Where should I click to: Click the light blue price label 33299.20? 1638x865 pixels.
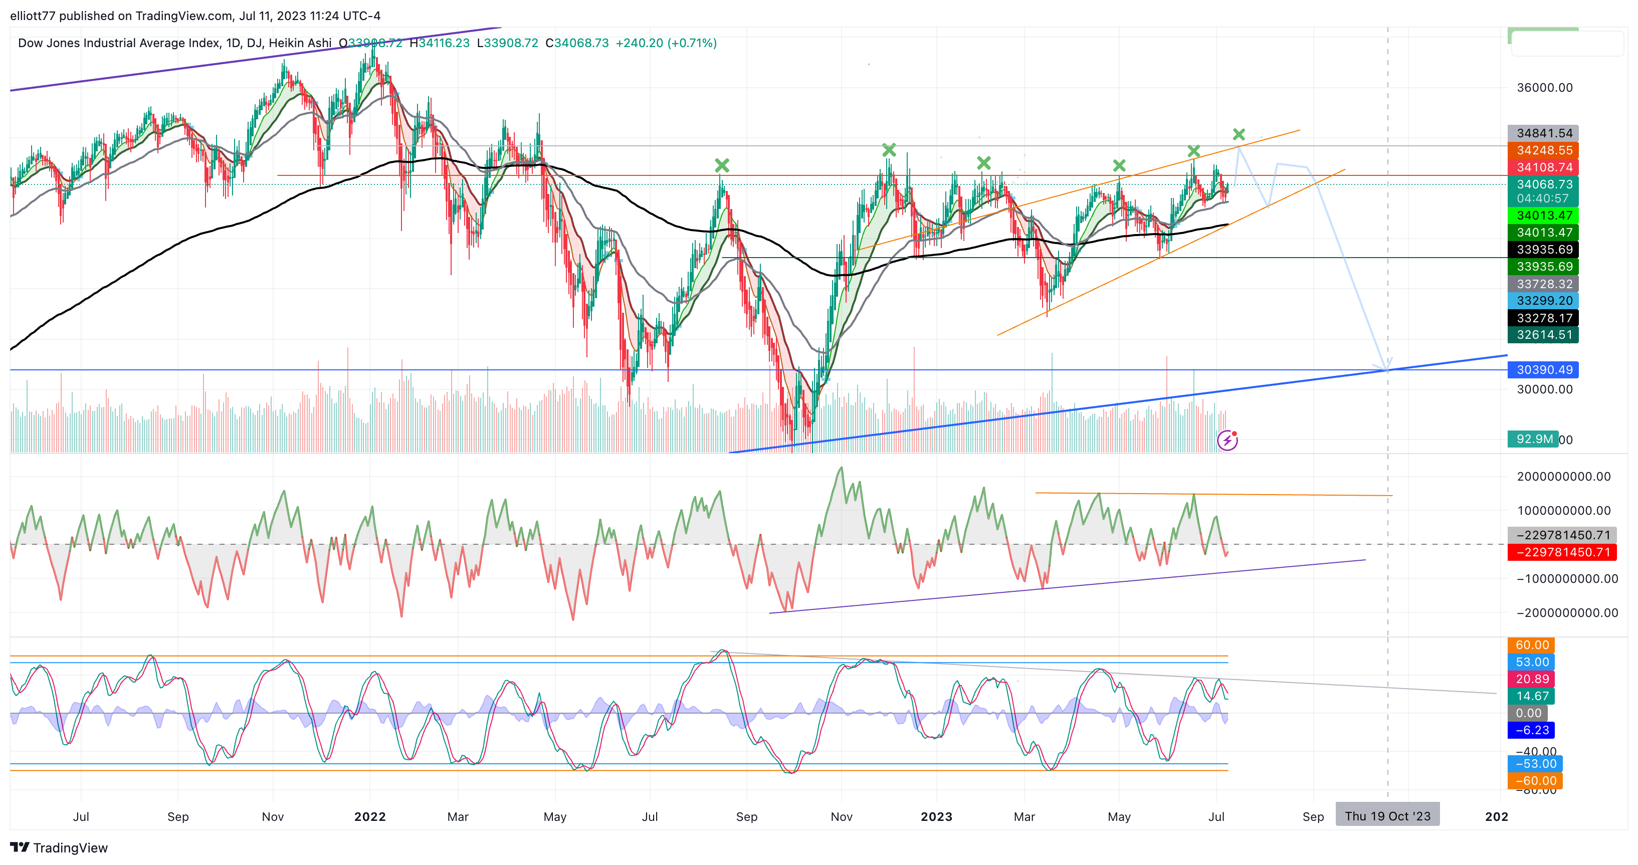[x=1543, y=301]
